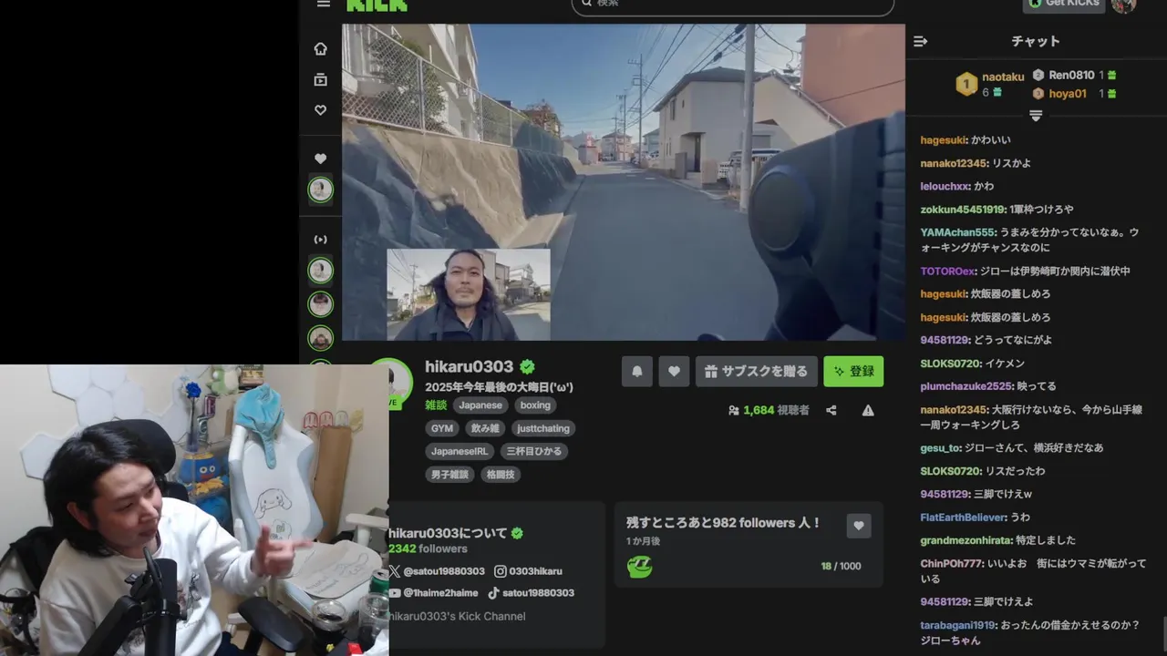This screenshot has width=1167, height=656.
Task: Click the 2342 followers count
Action: coord(428,548)
